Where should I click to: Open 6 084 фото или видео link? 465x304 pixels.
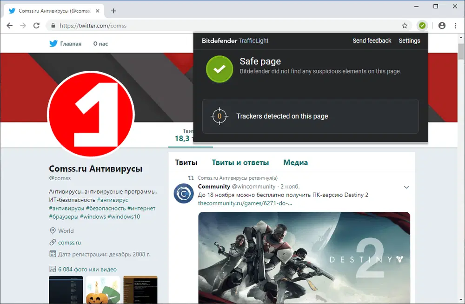pyautogui.click(x=87, y=269)
